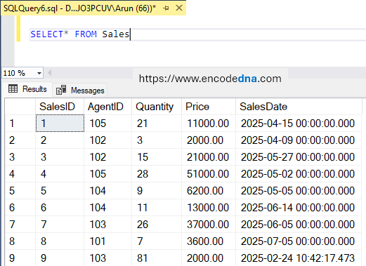
Task: Click SalesDate cell 2025-04-09
Action: [299, 140]
